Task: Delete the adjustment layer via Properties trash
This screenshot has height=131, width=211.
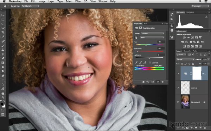Action: [x=162, y=82]
